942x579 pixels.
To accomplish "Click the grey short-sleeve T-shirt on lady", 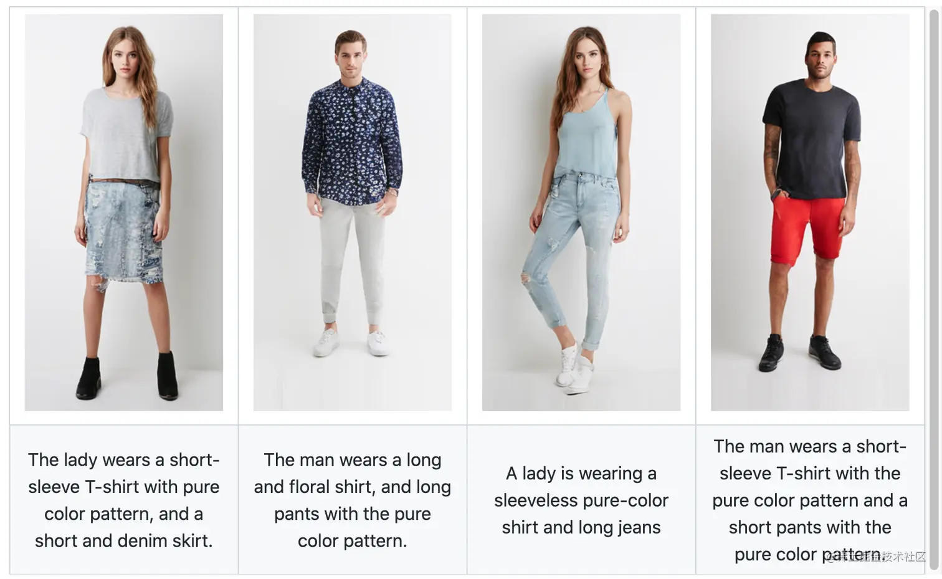I will (125, 133).
